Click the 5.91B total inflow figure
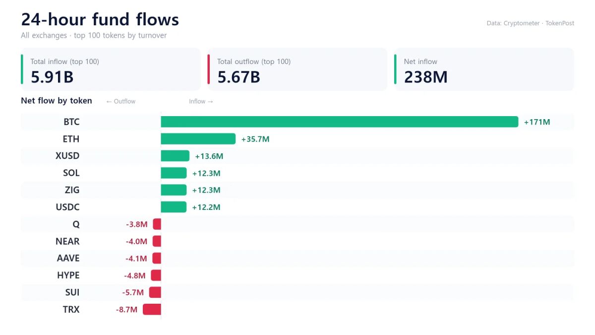The width and height of the screenshot is (595, 335). tap(52, 77)
